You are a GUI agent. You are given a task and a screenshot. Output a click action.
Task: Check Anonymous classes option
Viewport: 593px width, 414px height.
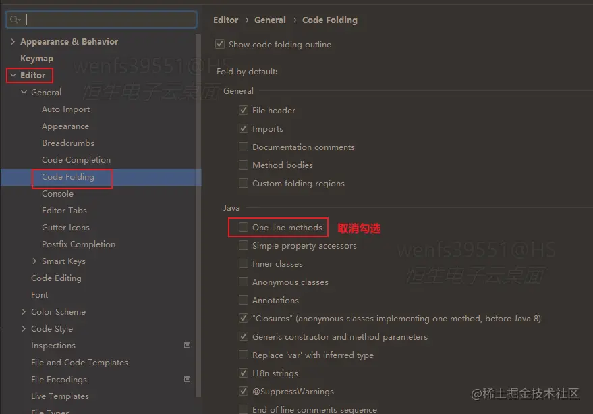[x=244, y=282]
